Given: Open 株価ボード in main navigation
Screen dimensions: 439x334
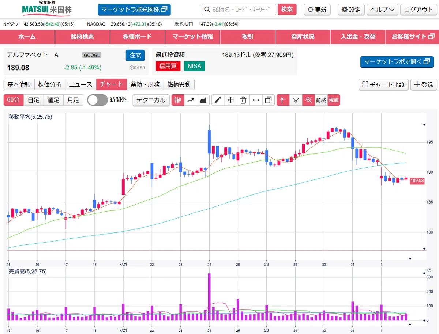Looking at the screenshot, I should pyautogui.click(x=138, y=37).
